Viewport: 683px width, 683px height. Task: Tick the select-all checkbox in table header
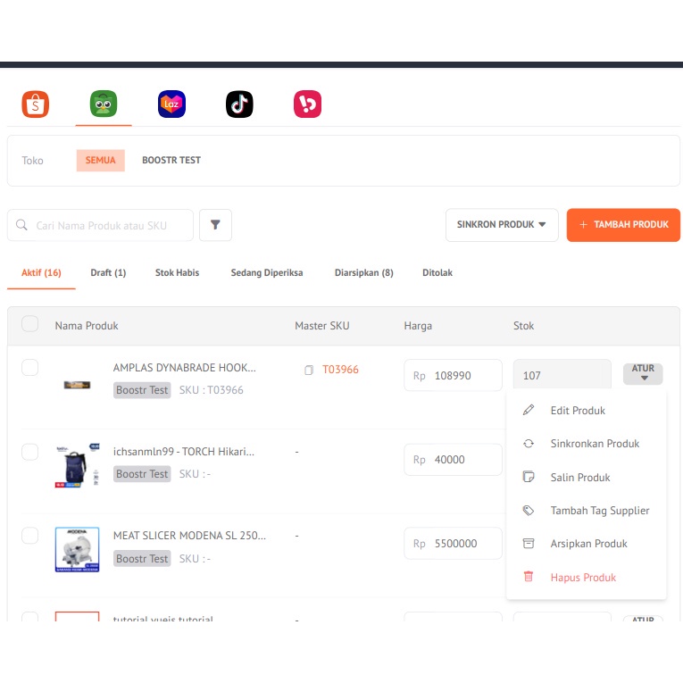coord(30,324)
